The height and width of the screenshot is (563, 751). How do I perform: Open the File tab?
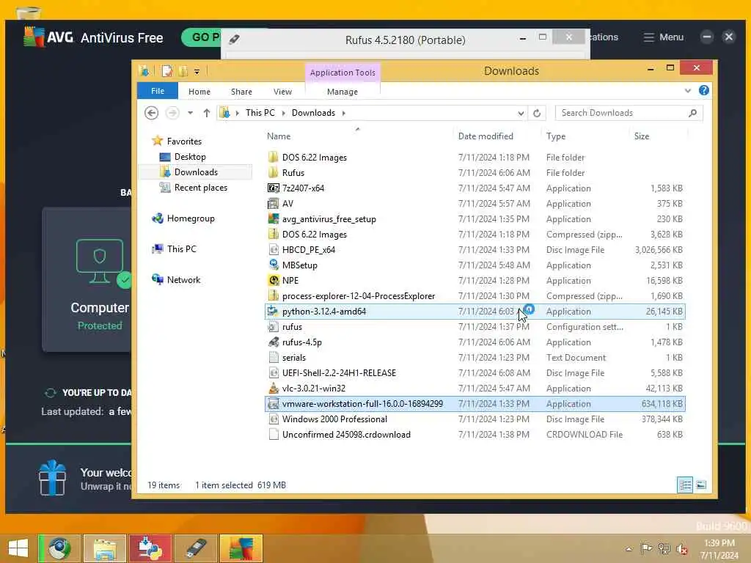click(x=158, y=91)
